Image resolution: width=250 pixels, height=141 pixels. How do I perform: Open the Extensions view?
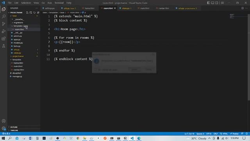pyautogui.click(x=4, y=38)
